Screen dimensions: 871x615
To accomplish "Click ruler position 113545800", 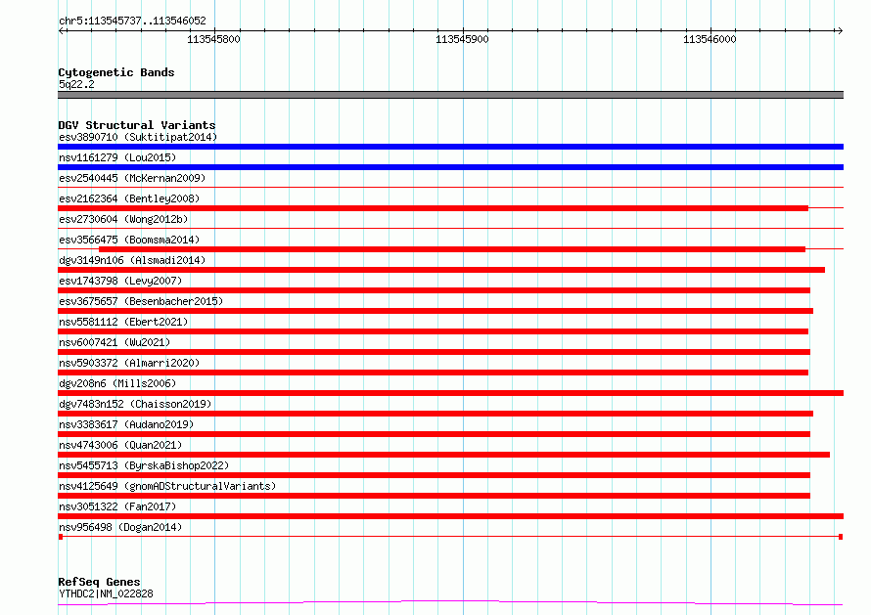I will click(214, 39).
